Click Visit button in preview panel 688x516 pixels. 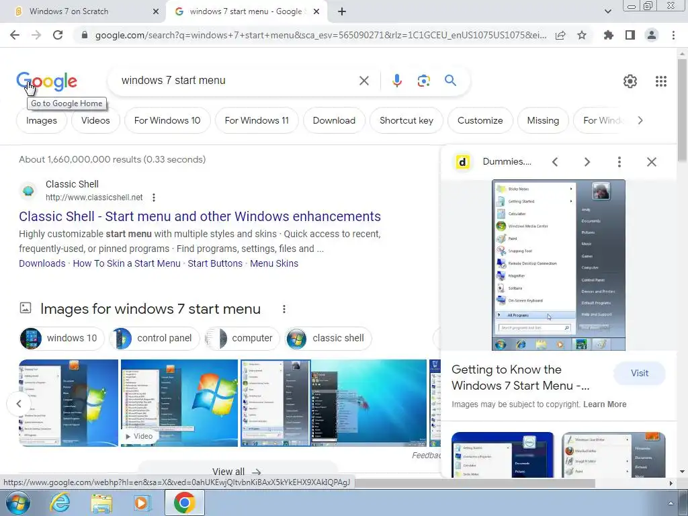coord(640,374)
